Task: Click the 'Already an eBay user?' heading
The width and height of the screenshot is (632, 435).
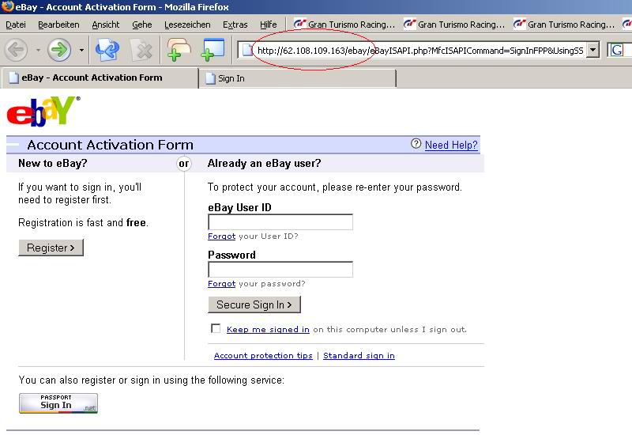Action: tap(264, 164)
